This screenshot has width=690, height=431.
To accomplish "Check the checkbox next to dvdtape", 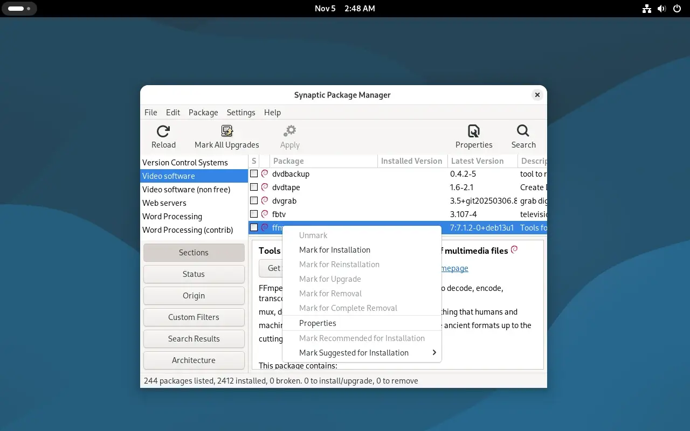I will point(254,187).
